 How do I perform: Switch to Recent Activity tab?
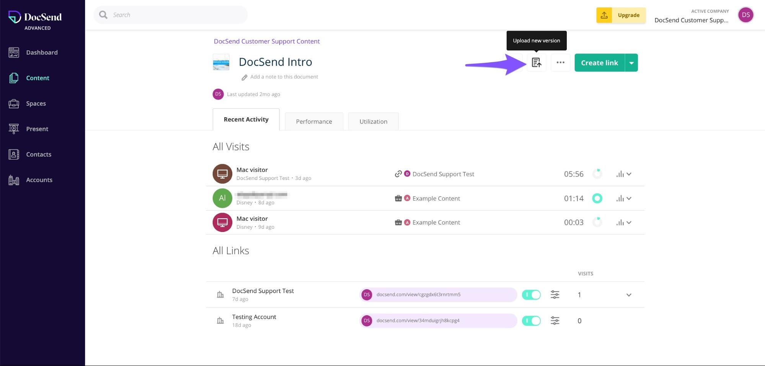point(246,120)
